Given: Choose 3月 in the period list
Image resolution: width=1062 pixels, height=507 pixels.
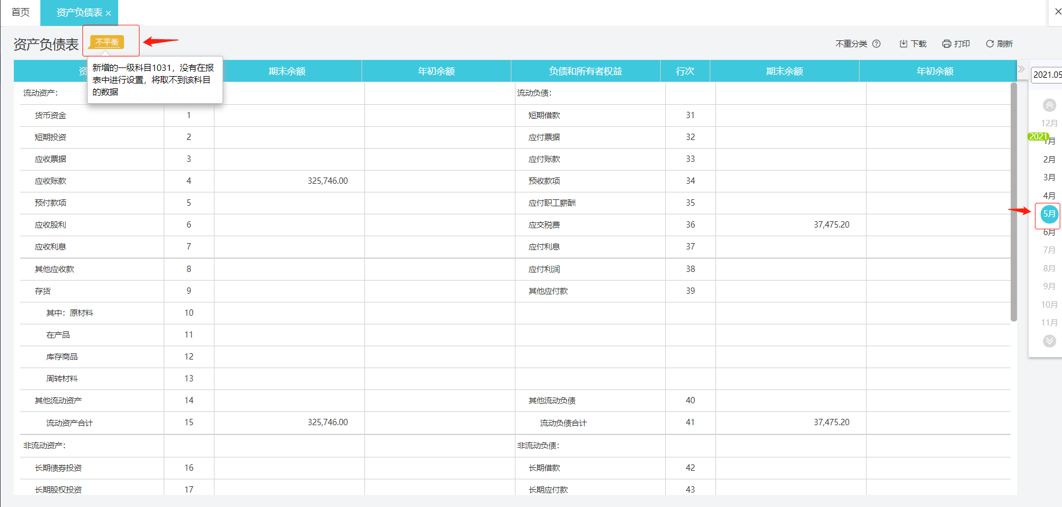Looking at the screenshot, I should 1049,177.
